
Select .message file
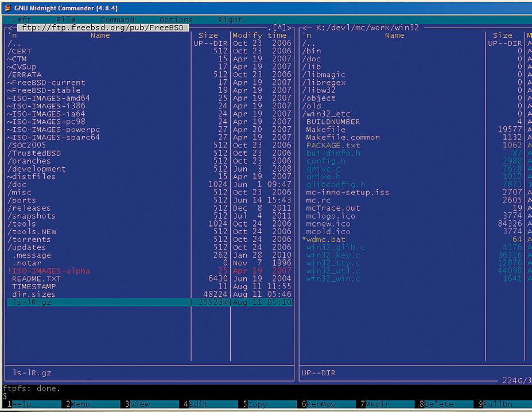pos(31,255)
